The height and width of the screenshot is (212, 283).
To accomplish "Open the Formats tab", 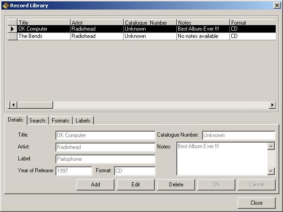I will [60, 121].
